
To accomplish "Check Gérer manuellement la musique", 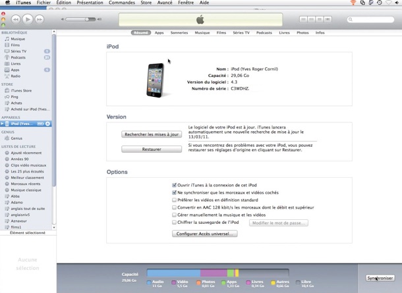I will (175, 215).
